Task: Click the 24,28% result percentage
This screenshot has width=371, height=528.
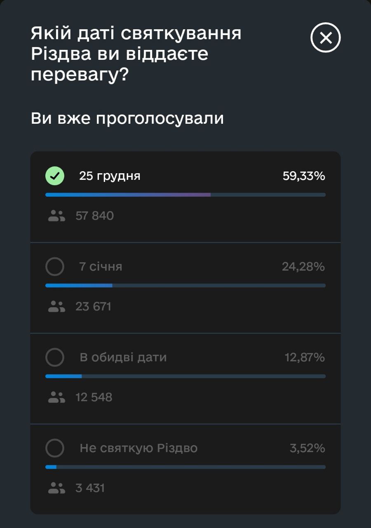Action: pos(303,267)
